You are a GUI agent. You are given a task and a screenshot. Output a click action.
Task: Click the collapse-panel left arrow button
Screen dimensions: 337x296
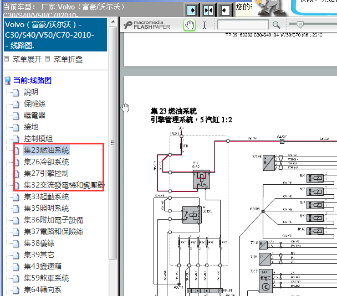[x=224, y=10]
